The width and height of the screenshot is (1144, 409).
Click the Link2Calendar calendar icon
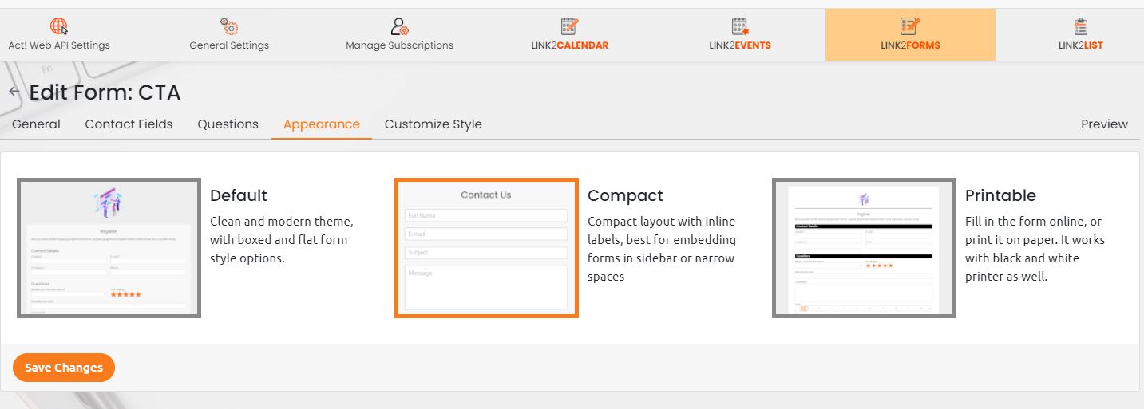[x=569, y=26]
